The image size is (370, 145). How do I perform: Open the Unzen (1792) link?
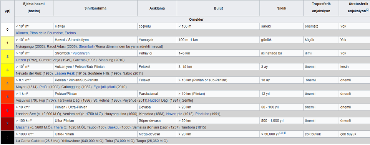[20, 60]
